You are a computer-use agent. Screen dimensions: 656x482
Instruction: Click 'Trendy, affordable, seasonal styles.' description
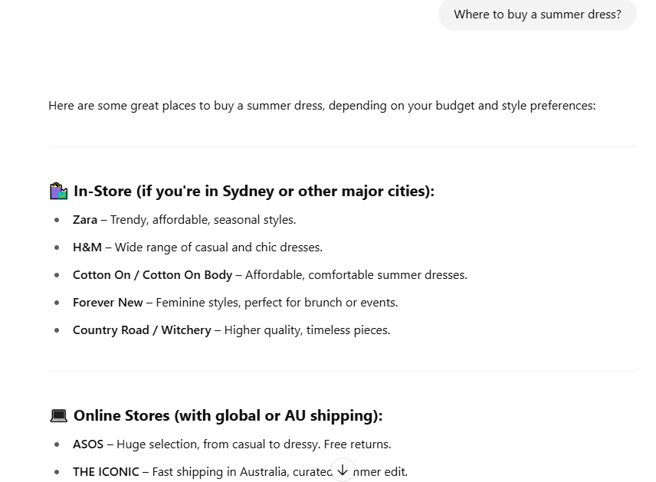click(203, 220)
